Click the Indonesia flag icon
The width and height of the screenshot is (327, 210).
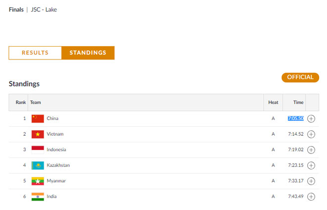[x=38, y=150]
